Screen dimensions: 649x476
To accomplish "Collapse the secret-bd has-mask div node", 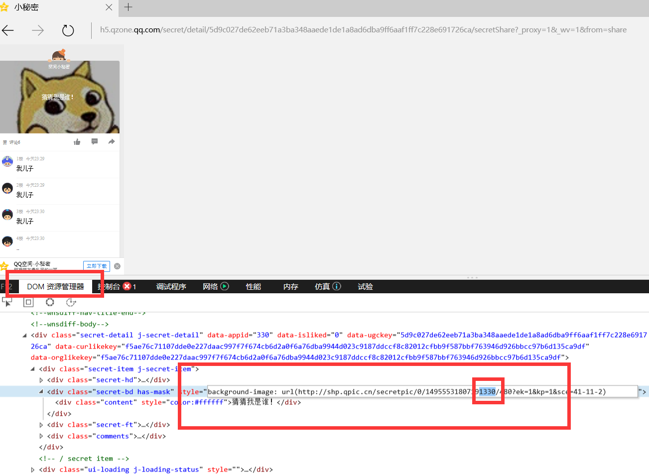I will pyautogui.click(x=41, y=392).
